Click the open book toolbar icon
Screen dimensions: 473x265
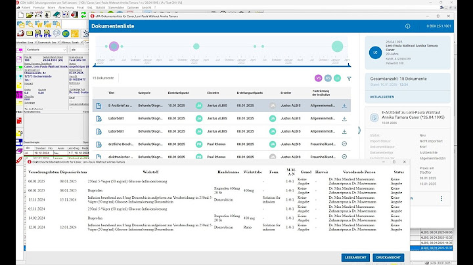[x=56, y=14]
